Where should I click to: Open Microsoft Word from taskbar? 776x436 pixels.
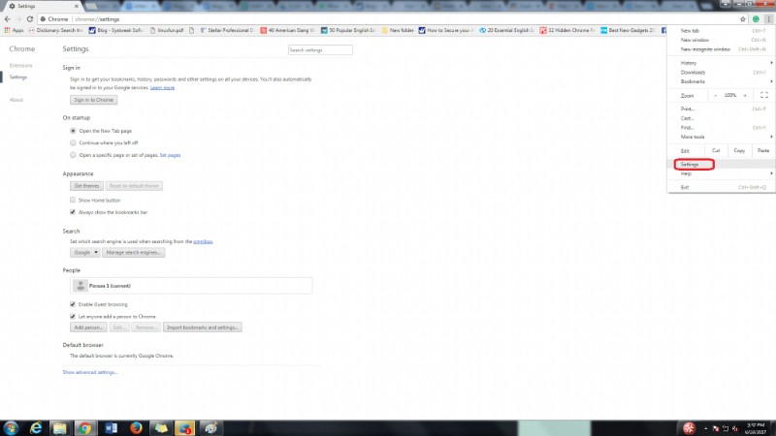[111, 428]
